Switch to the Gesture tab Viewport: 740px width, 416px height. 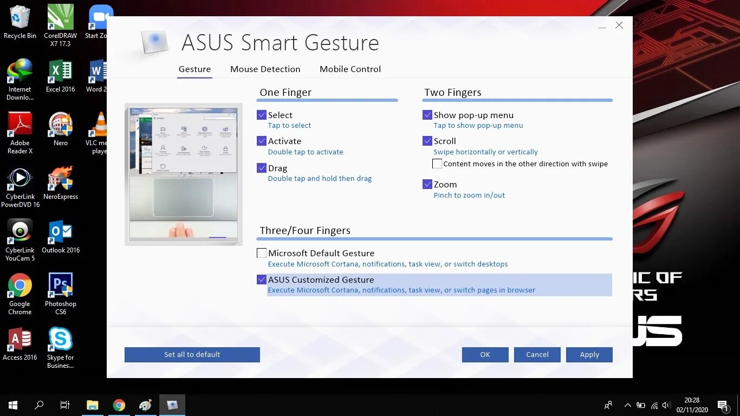(194, 69)
